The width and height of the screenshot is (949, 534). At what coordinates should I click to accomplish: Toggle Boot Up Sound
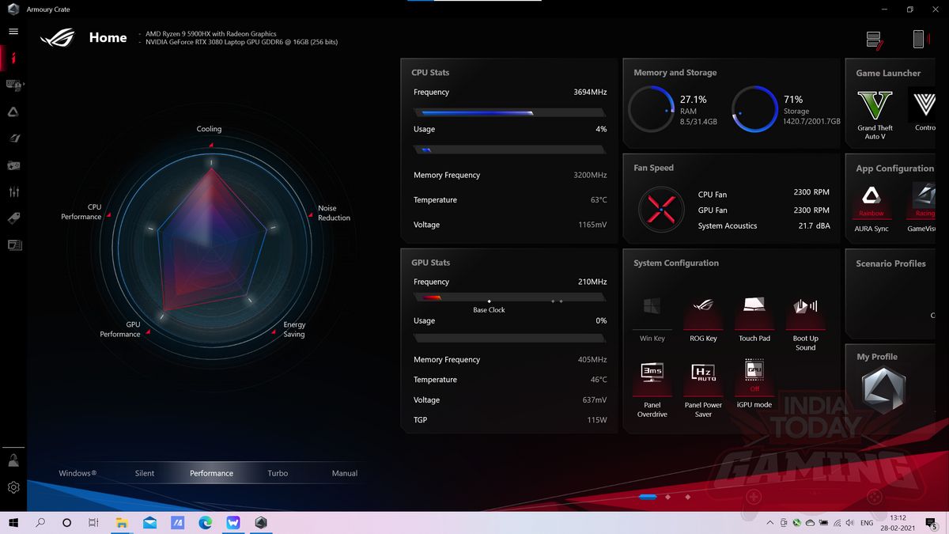[805, 323]
